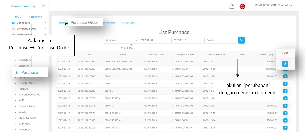The image size is (305, 138).
Task: Switch to the MPOS tab
Action: pos(17,17)
